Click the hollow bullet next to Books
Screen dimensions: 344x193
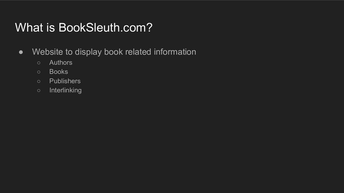click(x=39, y=72)
